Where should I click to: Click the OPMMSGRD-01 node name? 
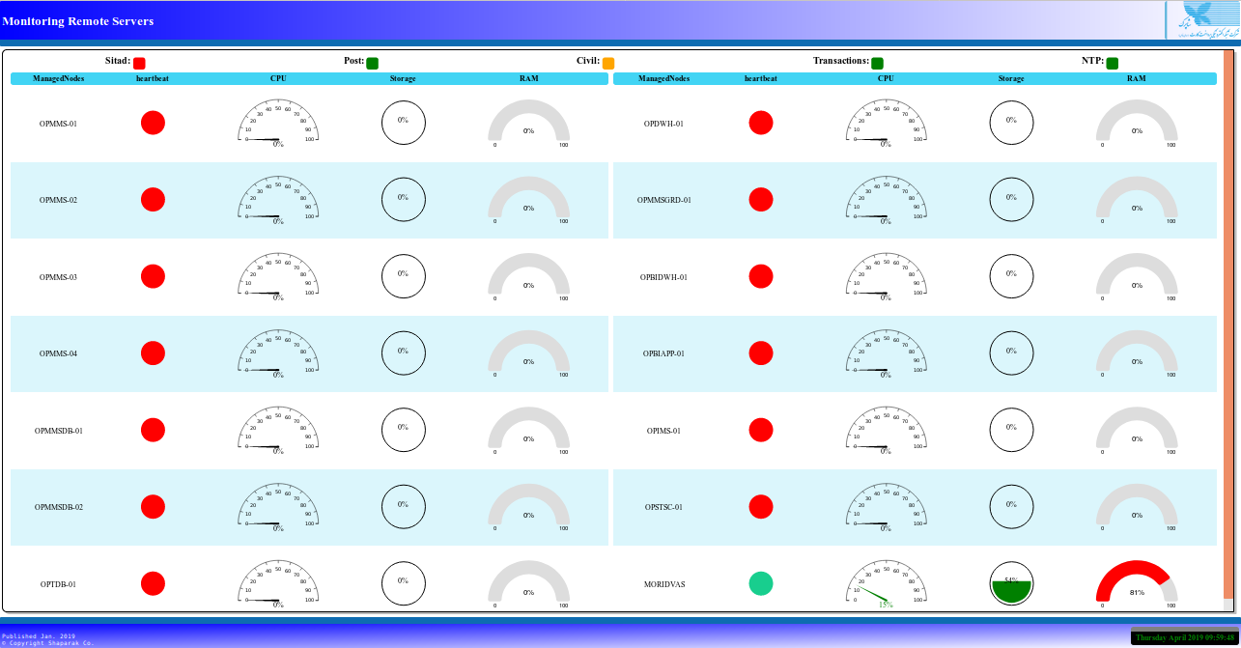tap(664, 200)
